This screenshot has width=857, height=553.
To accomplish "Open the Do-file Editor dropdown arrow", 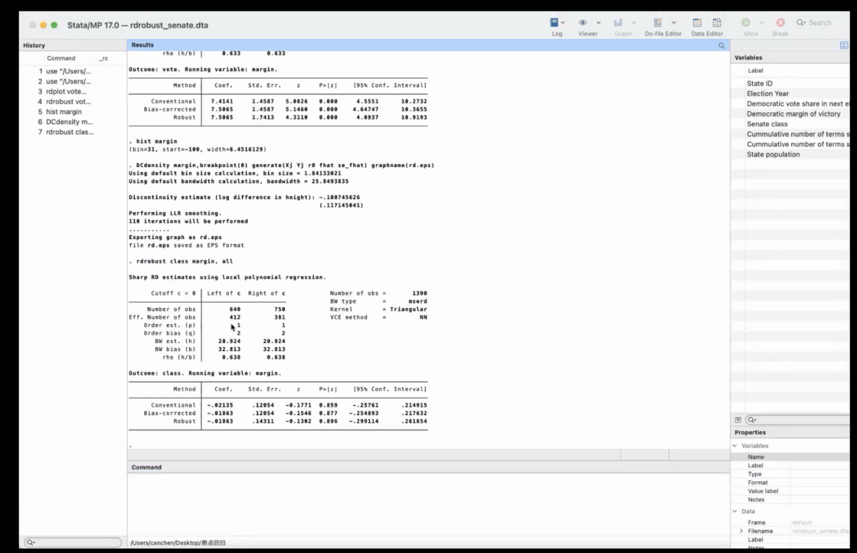I will (x=673, y=22).
